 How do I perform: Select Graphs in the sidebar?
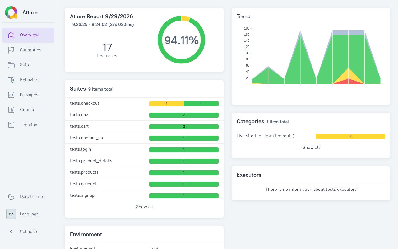(x=28, y=110)
